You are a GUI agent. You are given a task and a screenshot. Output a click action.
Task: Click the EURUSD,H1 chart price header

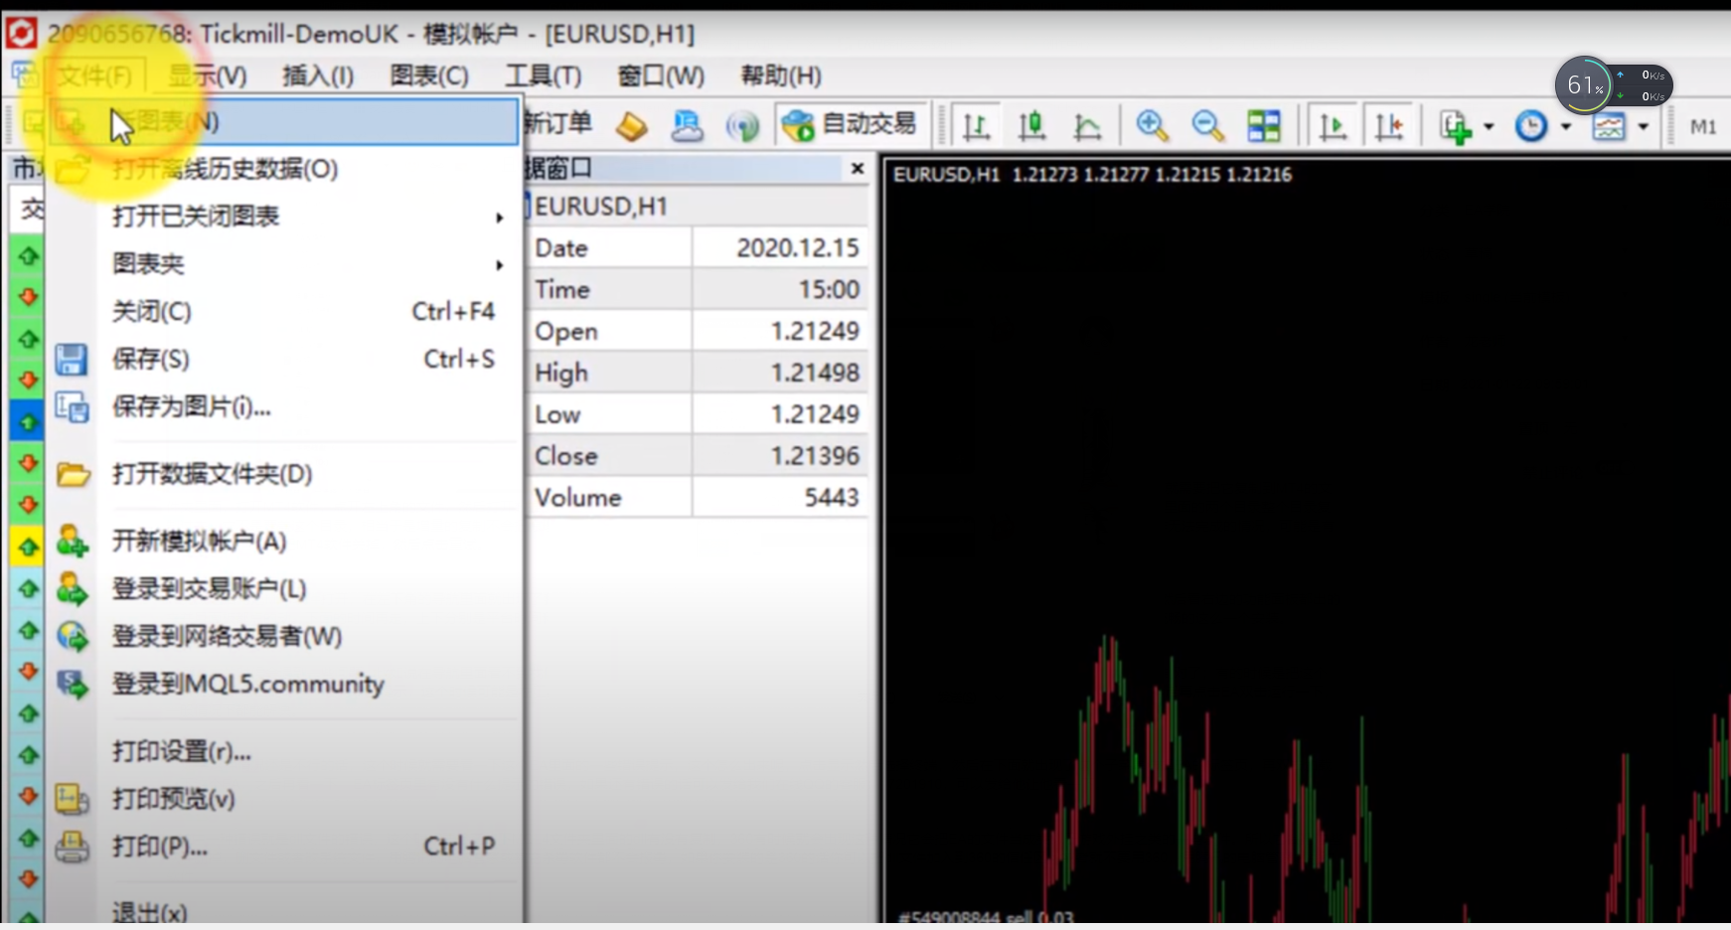pyautogui.click(x=1092, y=175)
